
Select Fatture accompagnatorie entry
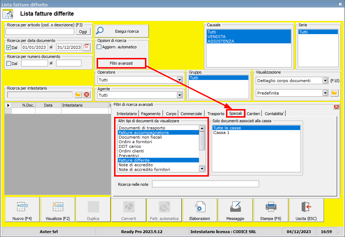(158, 133)
